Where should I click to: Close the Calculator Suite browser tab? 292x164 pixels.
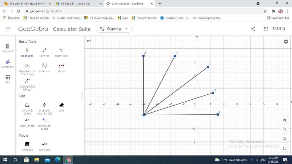[x=152, y=3]
